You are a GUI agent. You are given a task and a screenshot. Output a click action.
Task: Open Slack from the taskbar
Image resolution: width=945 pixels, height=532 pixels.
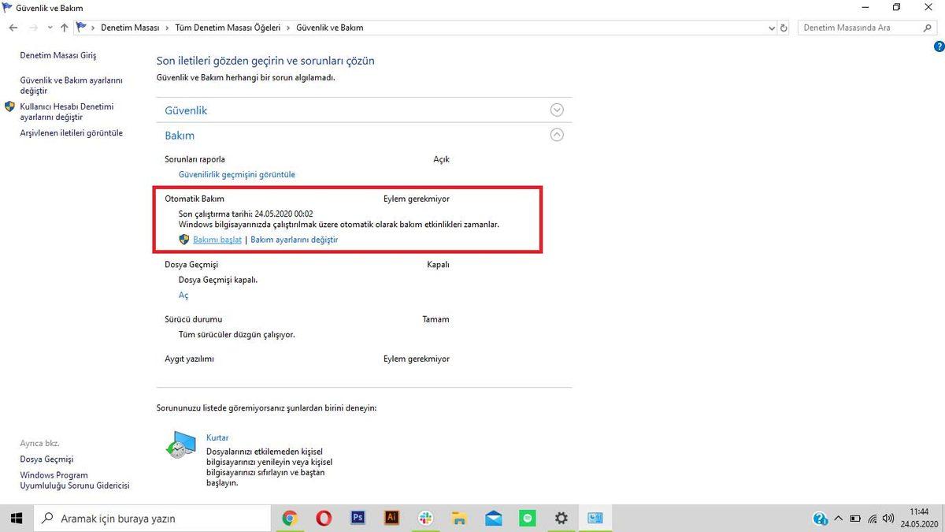424,518
